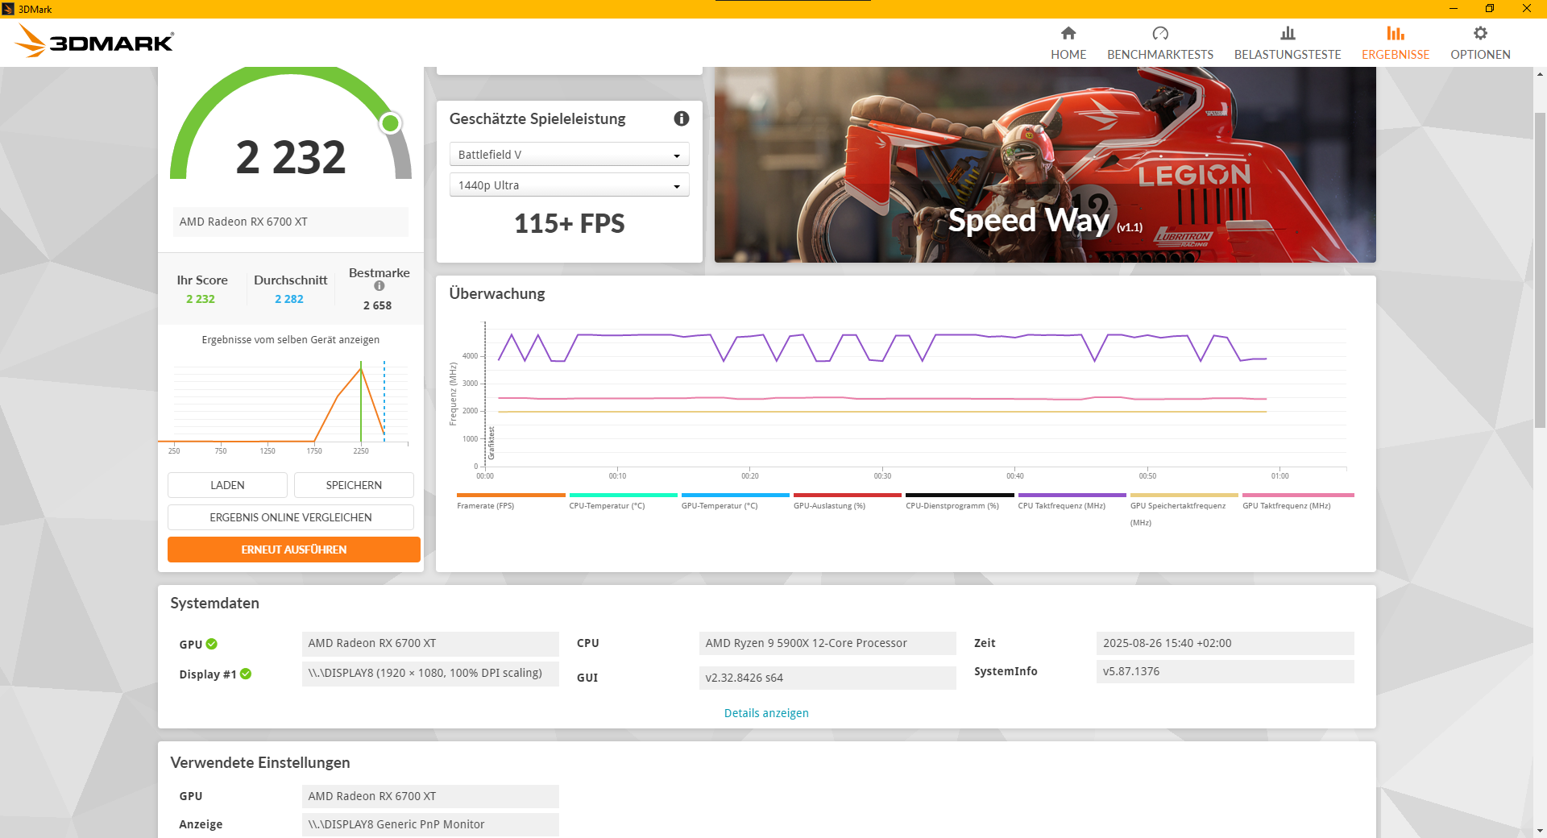Click the Ihr Score value 2 232
Image resolution: width=1547 pixels, height=838 pixels.
pyautogui.click(x=201, y=299)
